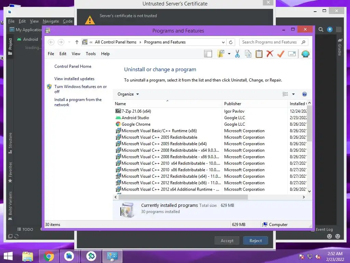Open the view options dropdown arrow
The image size is (350, 263).
point(293,94)
